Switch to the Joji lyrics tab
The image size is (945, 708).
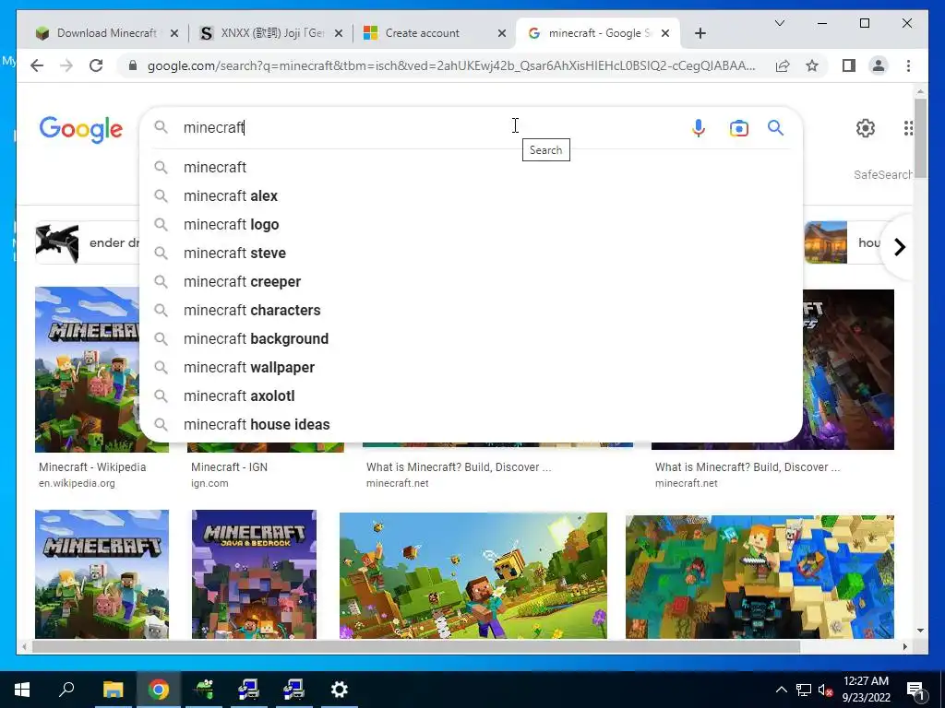[271, 33]
